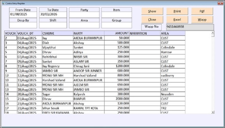Select area cell sudburry
This screenshot has height=128, width=225.
pos(173,76)
